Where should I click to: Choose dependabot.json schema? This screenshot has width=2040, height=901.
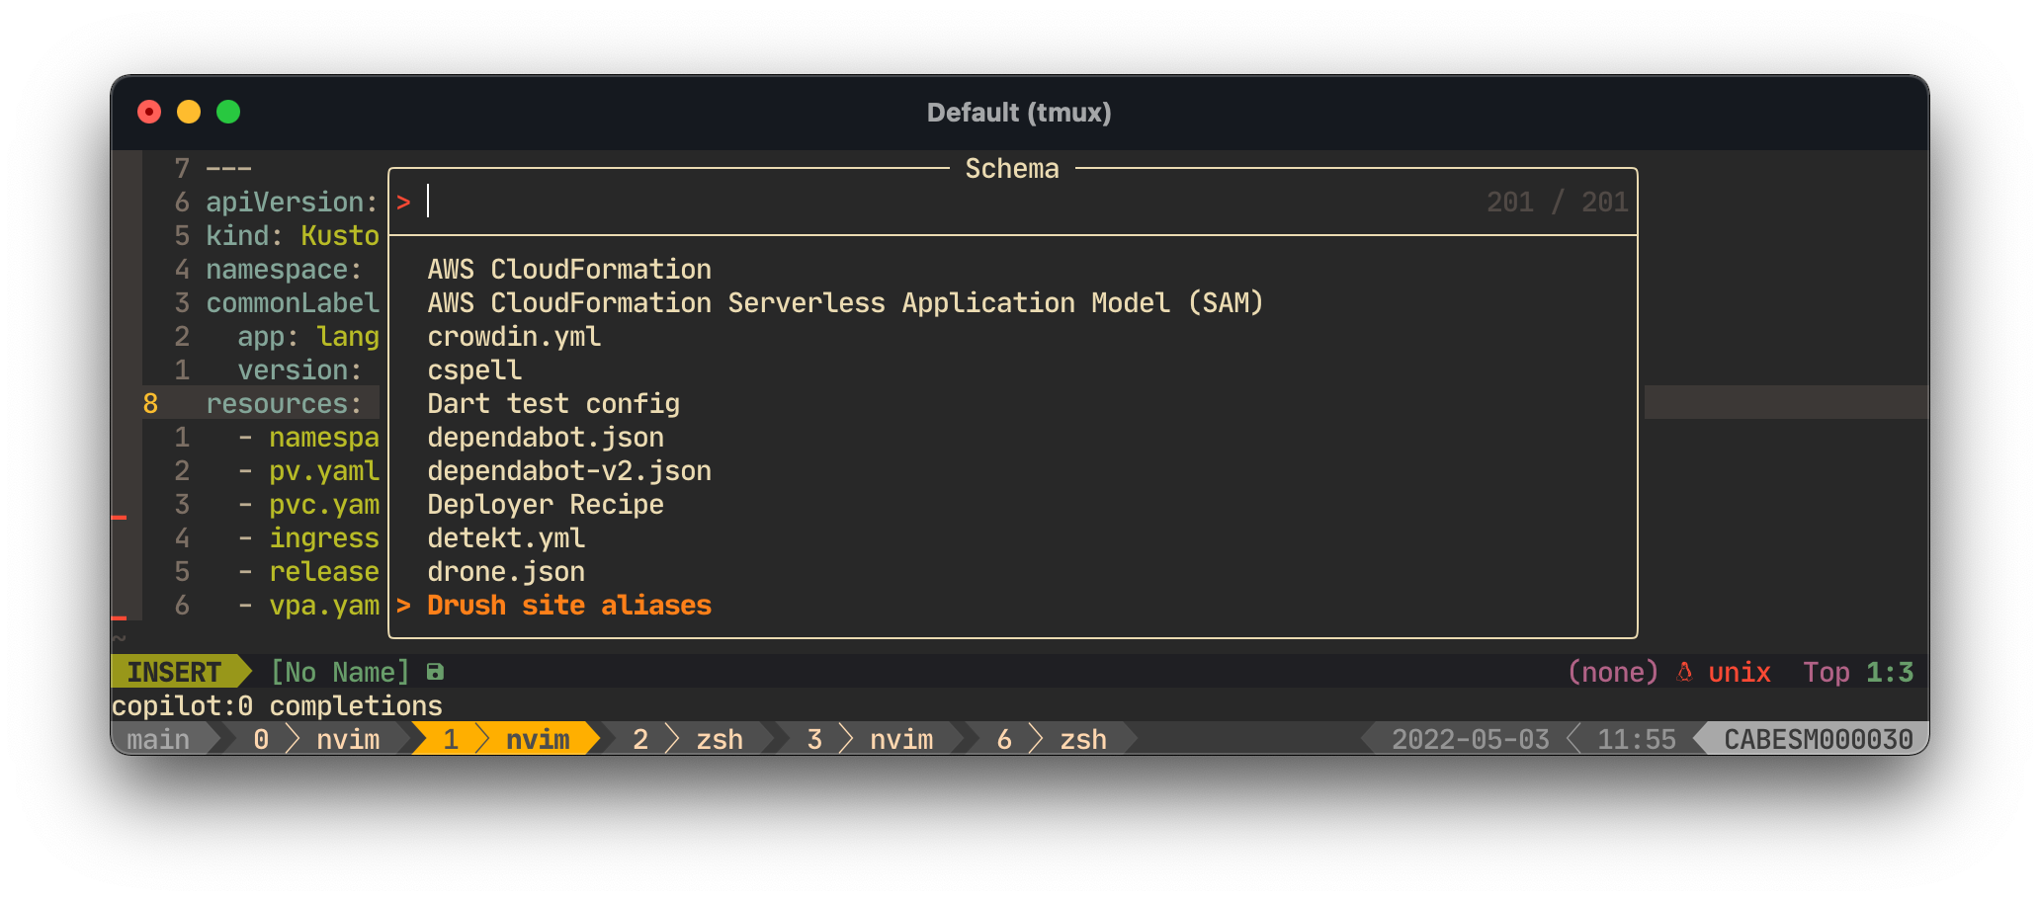[546, 437]
